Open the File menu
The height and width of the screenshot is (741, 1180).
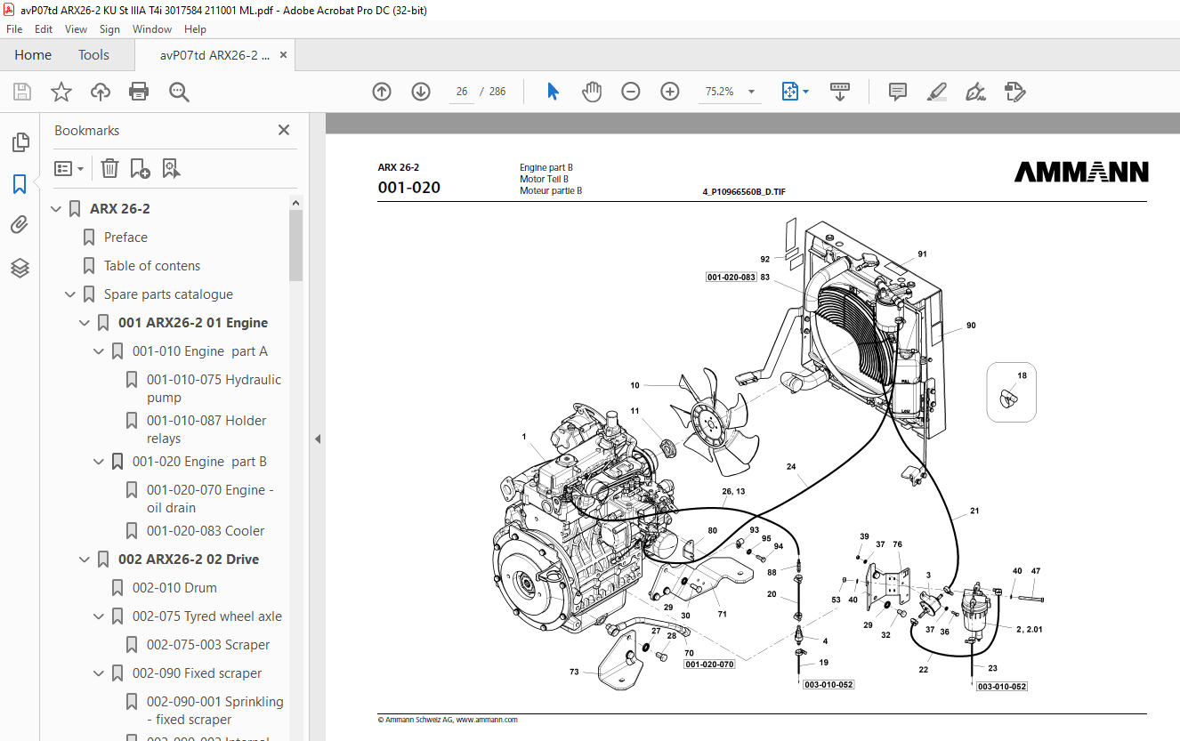tap(14, 28)
